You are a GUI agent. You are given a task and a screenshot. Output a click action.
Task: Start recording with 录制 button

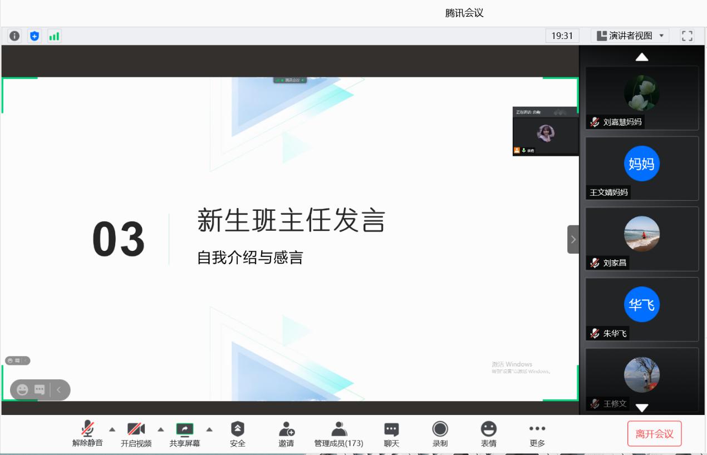440,434
